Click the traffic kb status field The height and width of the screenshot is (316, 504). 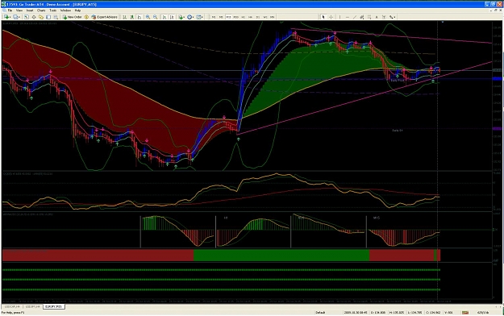[483, 313]
